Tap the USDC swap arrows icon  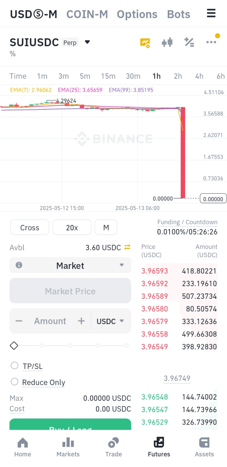(127, 247)
